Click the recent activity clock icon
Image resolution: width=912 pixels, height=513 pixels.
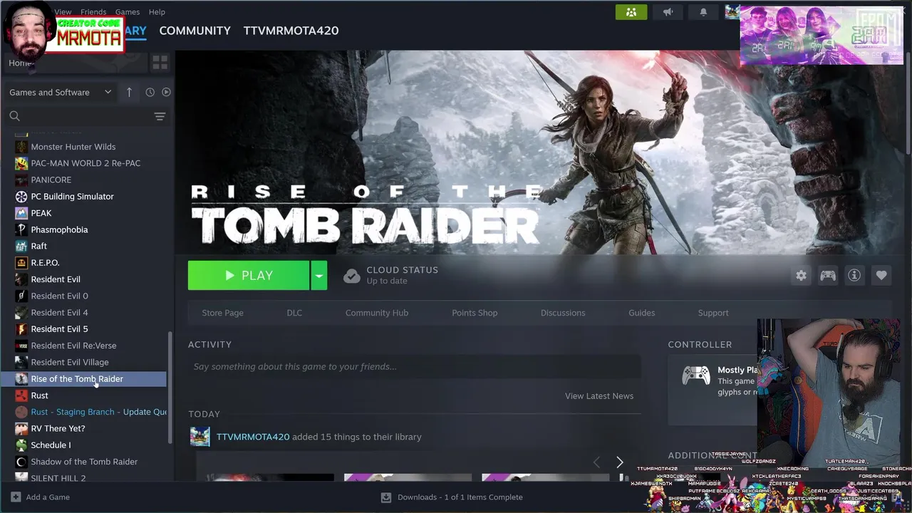(x=150, y=92)
